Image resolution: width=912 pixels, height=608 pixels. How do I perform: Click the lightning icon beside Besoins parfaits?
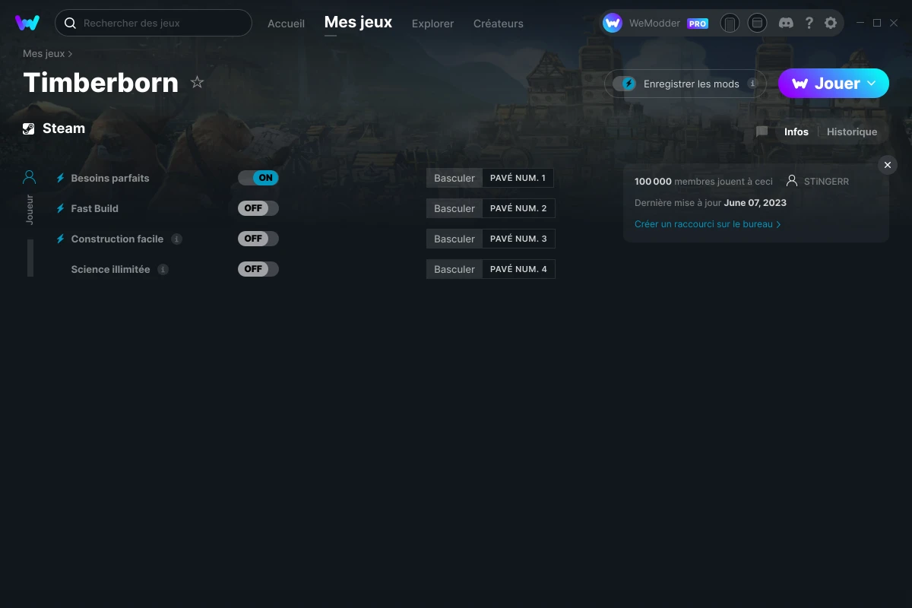point(61,178)
